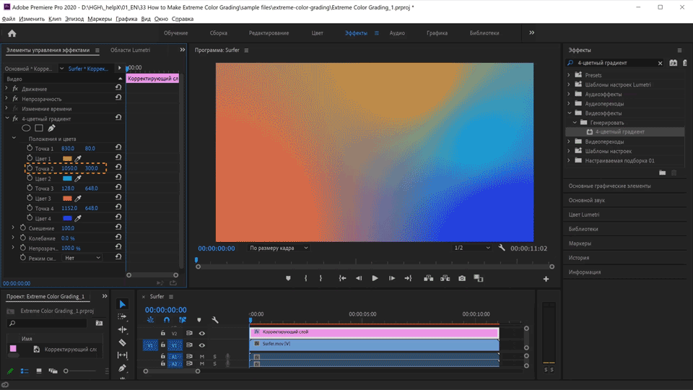Open the Эпизод menu
693x390 pixels.
click(x=74, y=19)
